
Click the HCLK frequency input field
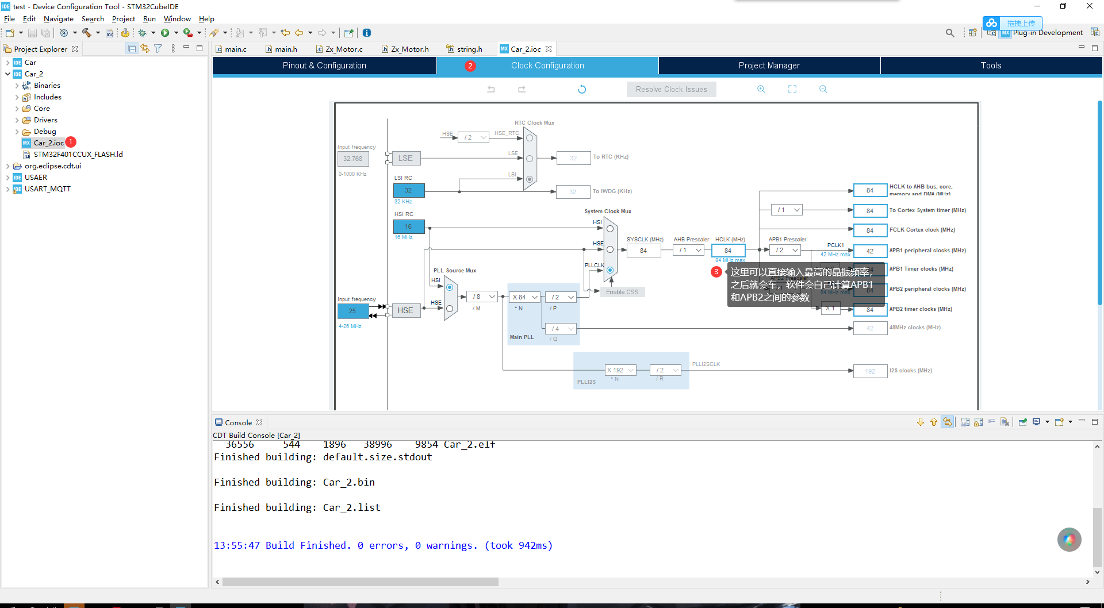coord(728,250)
